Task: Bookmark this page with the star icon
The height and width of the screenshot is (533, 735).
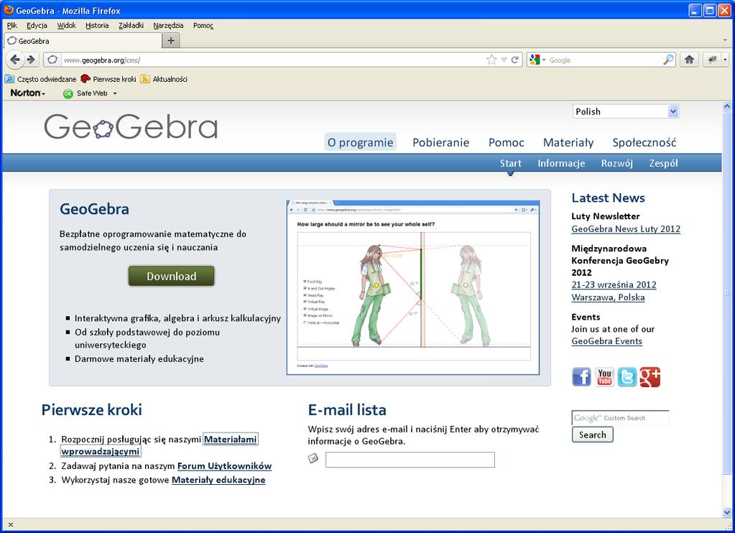Action: coord(491,60)
